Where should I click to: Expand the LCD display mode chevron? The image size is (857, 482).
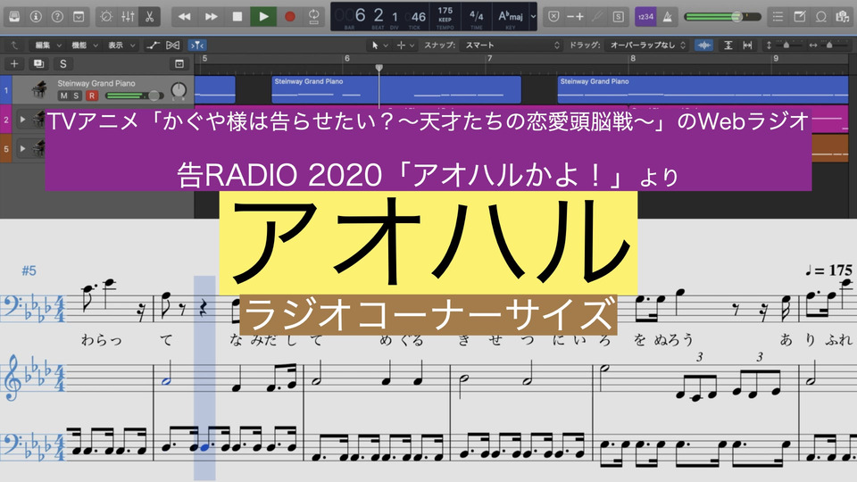pos(533,16)
